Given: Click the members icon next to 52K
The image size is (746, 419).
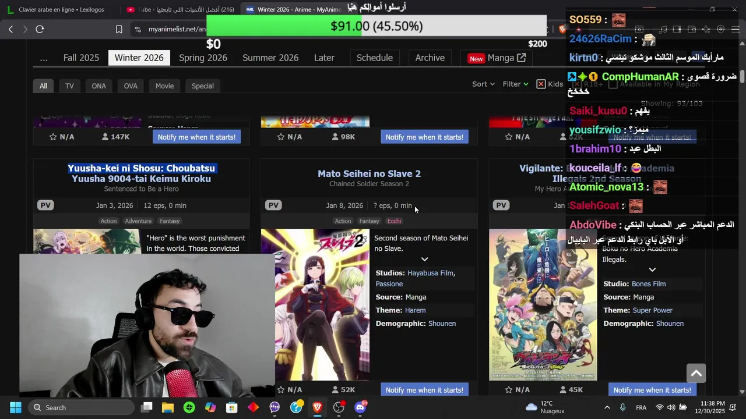Looking at the screenshot, I should tap(335, 390).
